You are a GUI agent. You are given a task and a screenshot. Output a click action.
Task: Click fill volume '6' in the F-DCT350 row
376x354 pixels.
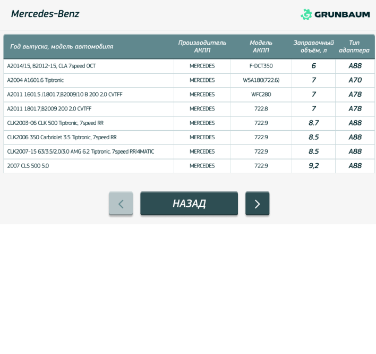[314, 66]
